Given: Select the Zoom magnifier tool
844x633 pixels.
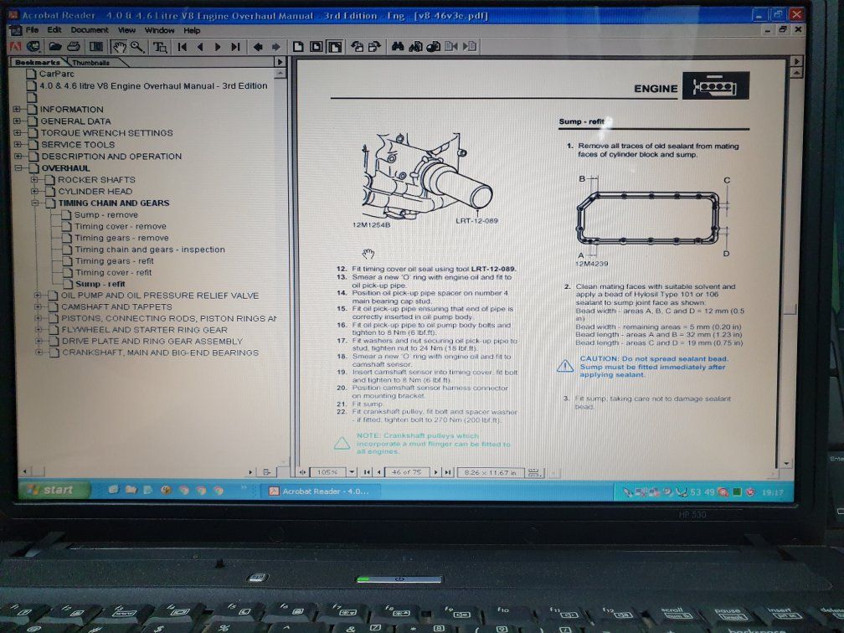Looking at the screenshot, I should (137, 47).
